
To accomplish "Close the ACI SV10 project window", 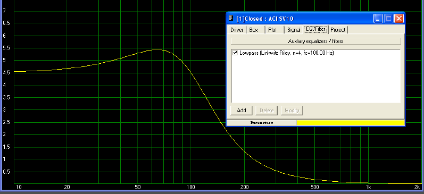I will 399,19.
